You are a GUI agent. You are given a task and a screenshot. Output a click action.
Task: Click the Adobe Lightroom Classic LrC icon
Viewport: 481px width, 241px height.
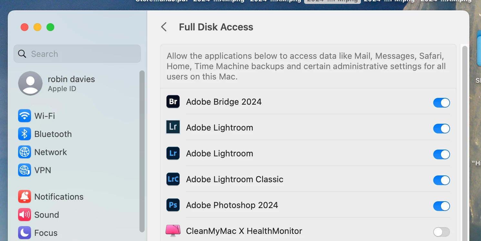point(173,179)
